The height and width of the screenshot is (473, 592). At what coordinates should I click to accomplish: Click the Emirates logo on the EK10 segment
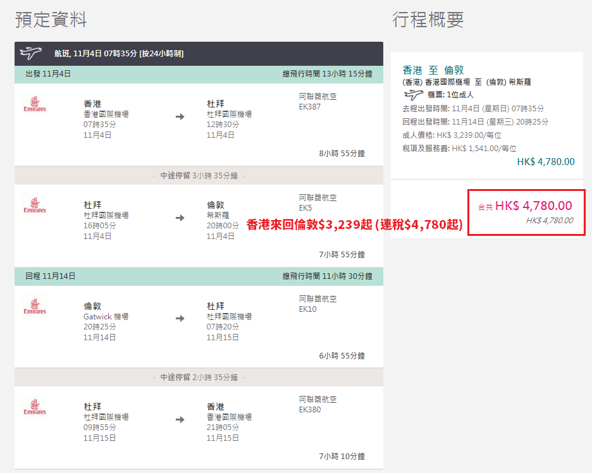click(35, 306)
